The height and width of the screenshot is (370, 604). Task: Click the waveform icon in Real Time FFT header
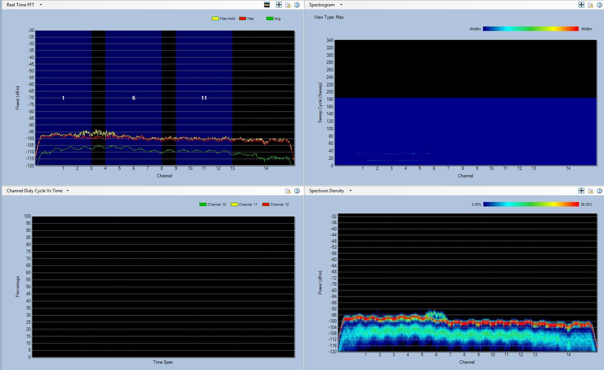coord(267,5)
